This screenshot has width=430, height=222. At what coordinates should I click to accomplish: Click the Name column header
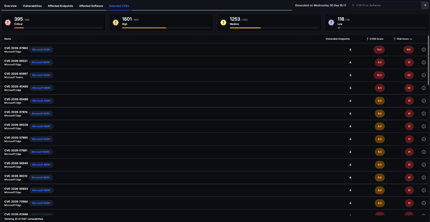8,39
